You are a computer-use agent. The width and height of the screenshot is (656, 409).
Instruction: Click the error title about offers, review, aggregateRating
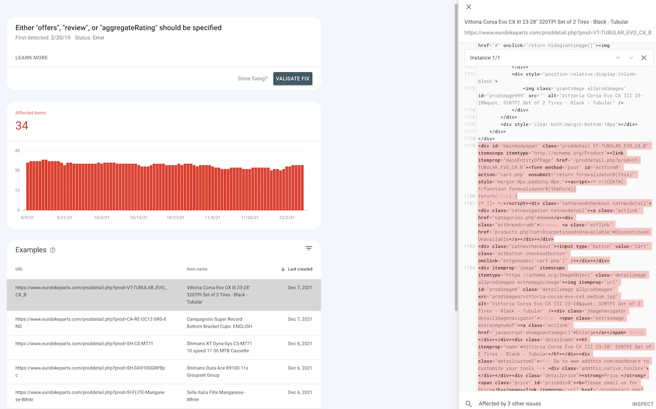click(118, 28)
